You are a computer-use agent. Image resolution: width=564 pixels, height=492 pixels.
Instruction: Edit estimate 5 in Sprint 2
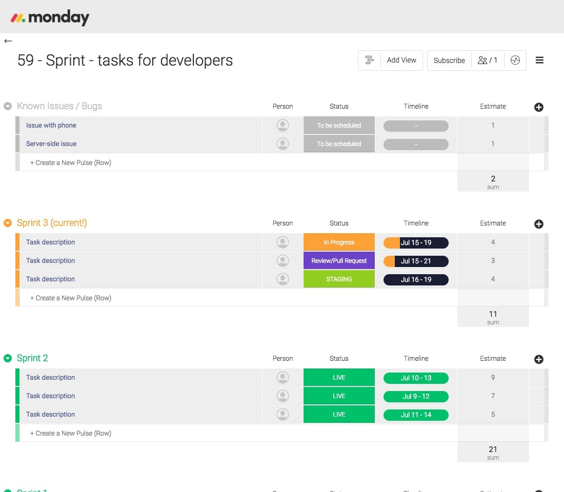pos(493,414)
